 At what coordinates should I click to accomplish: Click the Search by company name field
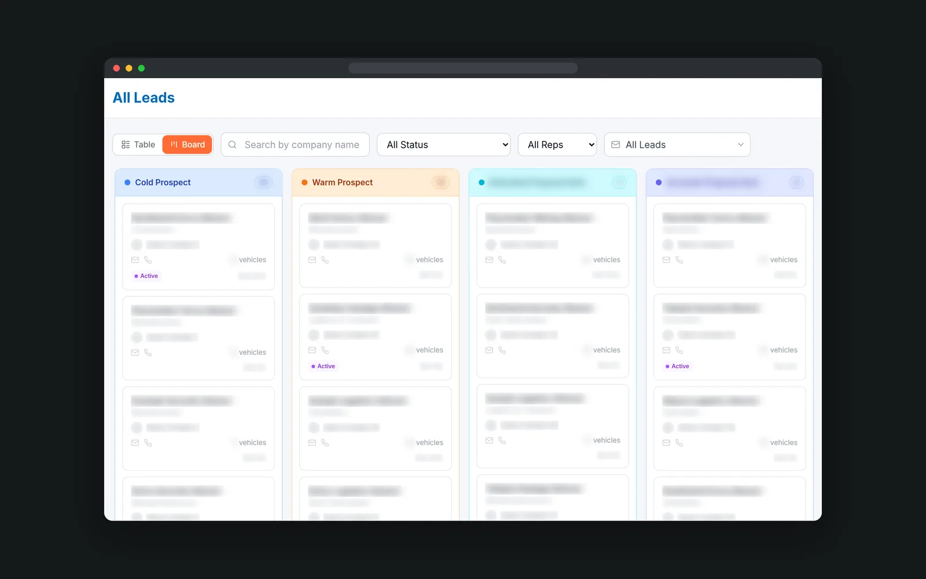click(x=295, y=145)
